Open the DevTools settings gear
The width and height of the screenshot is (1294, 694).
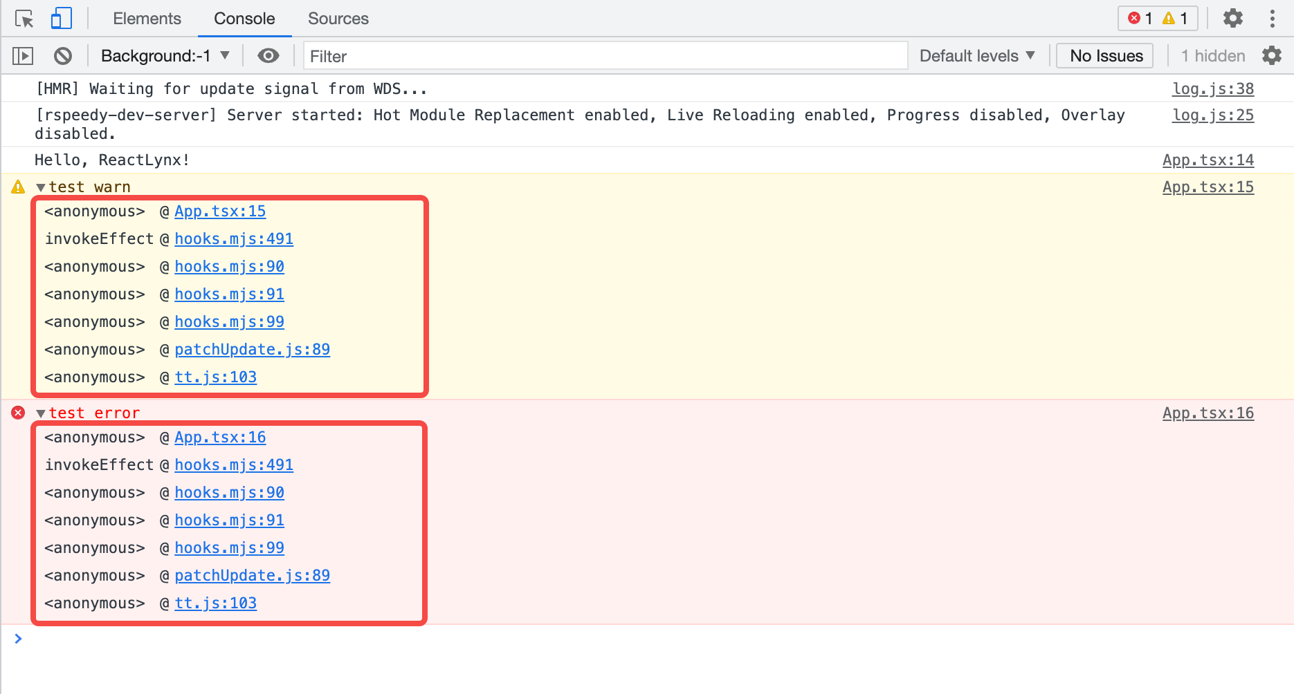tap(1232, 18)
